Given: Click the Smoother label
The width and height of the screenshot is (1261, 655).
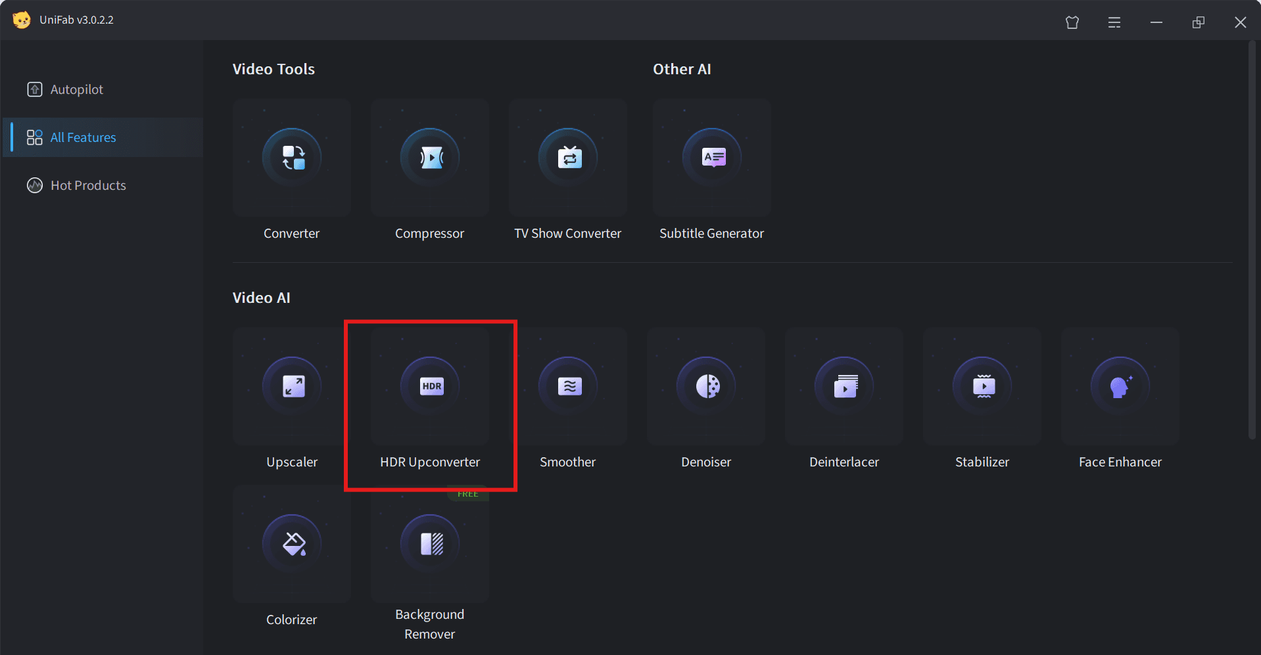Looking at the screenshot, I should [568, 462].
